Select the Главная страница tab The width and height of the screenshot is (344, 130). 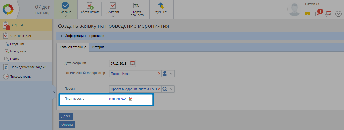pos(73,47)
